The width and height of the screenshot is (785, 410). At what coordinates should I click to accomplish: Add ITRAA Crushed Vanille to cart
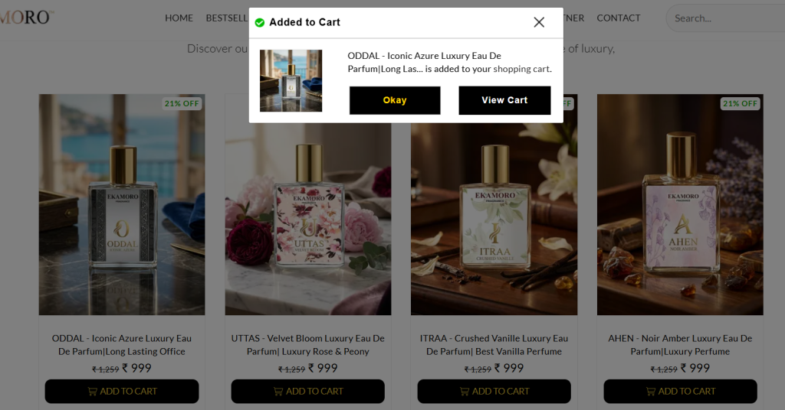(x=494, y=391)
